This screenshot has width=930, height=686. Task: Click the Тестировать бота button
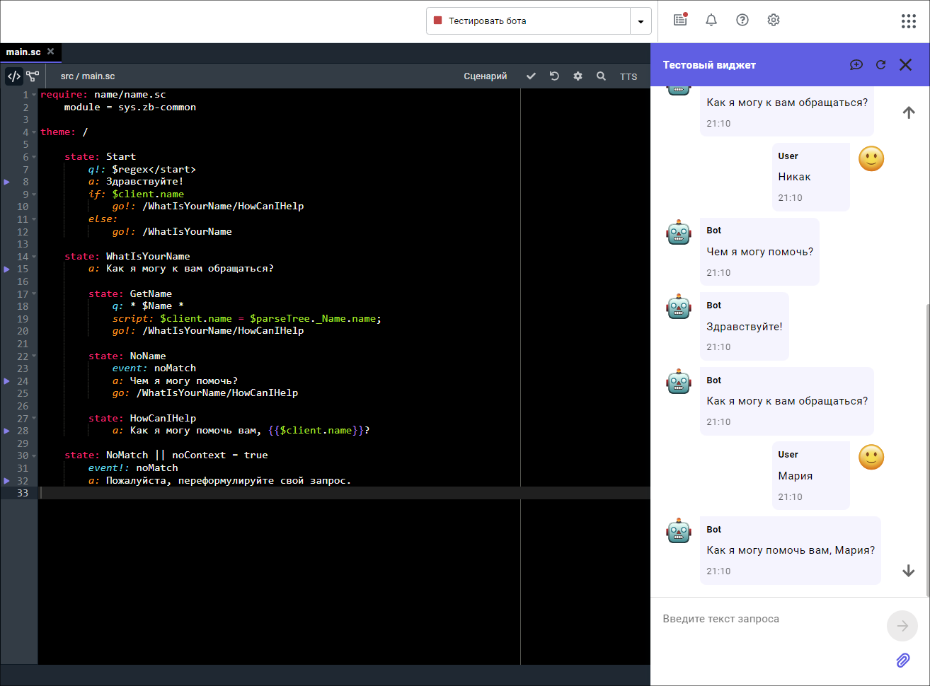(x=528, y=21)
